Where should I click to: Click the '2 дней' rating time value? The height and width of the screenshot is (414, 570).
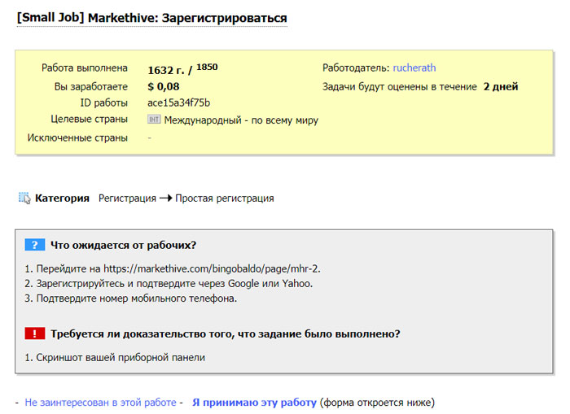pos(501,87)
